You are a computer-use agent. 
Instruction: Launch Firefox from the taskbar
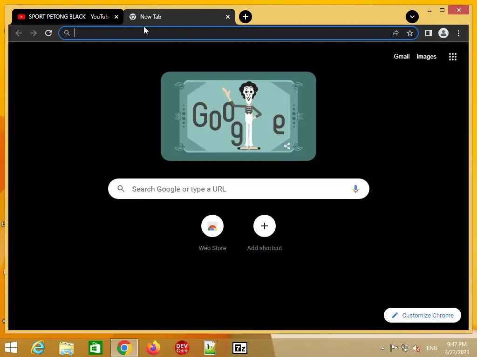pos(153,348)
